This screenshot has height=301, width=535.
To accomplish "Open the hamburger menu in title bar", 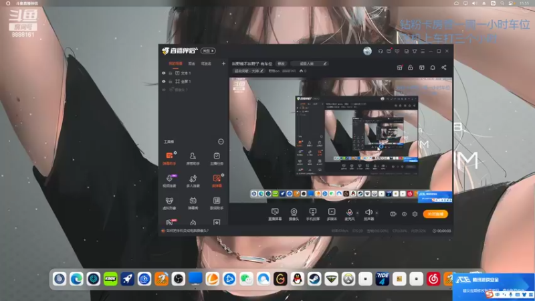I will [x=423, y=52].
